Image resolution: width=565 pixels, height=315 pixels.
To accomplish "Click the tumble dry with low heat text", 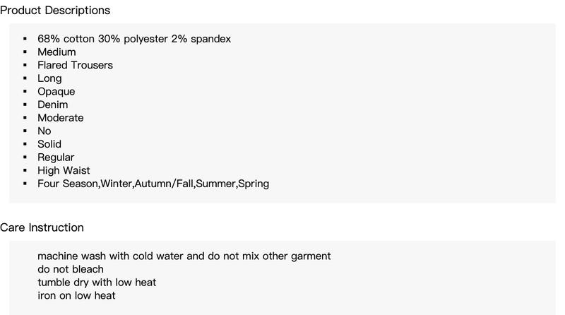I will click(97, 283).
